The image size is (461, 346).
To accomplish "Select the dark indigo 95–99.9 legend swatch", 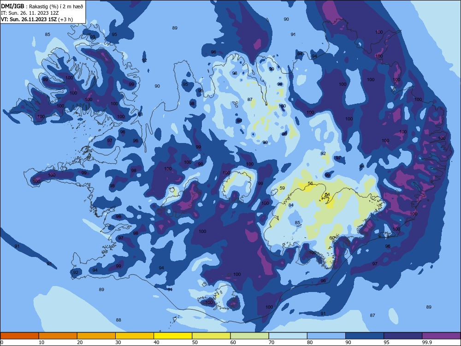I will [403, 336].
